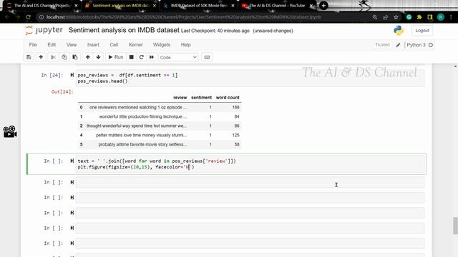The image size is (458, 257).
Task: Paste cells below icon
Action: pos(75,57)
